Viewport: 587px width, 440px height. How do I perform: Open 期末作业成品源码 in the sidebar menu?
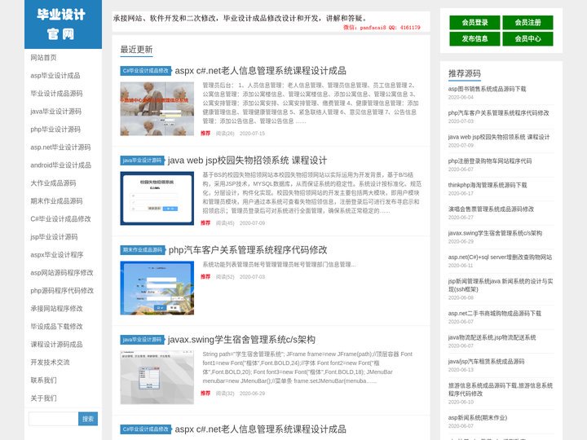tap(56, 201)
